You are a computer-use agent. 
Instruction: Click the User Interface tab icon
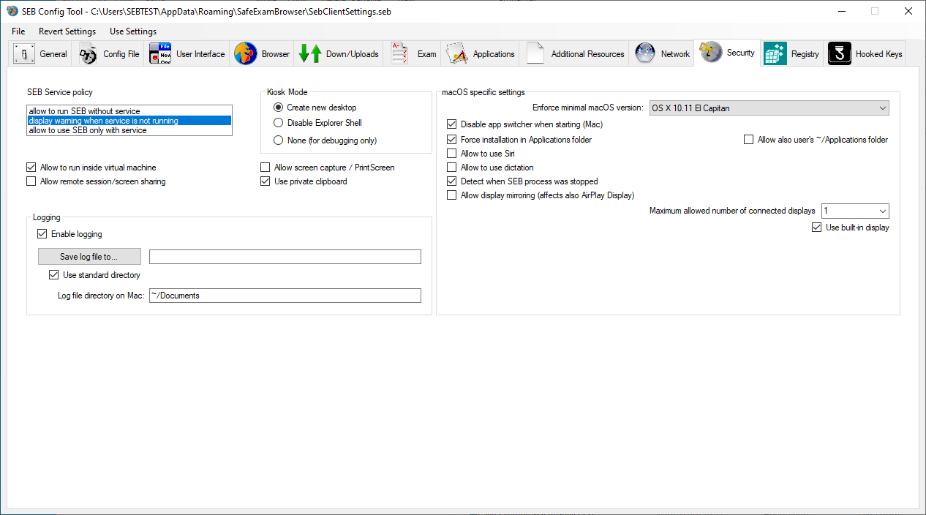160,53
